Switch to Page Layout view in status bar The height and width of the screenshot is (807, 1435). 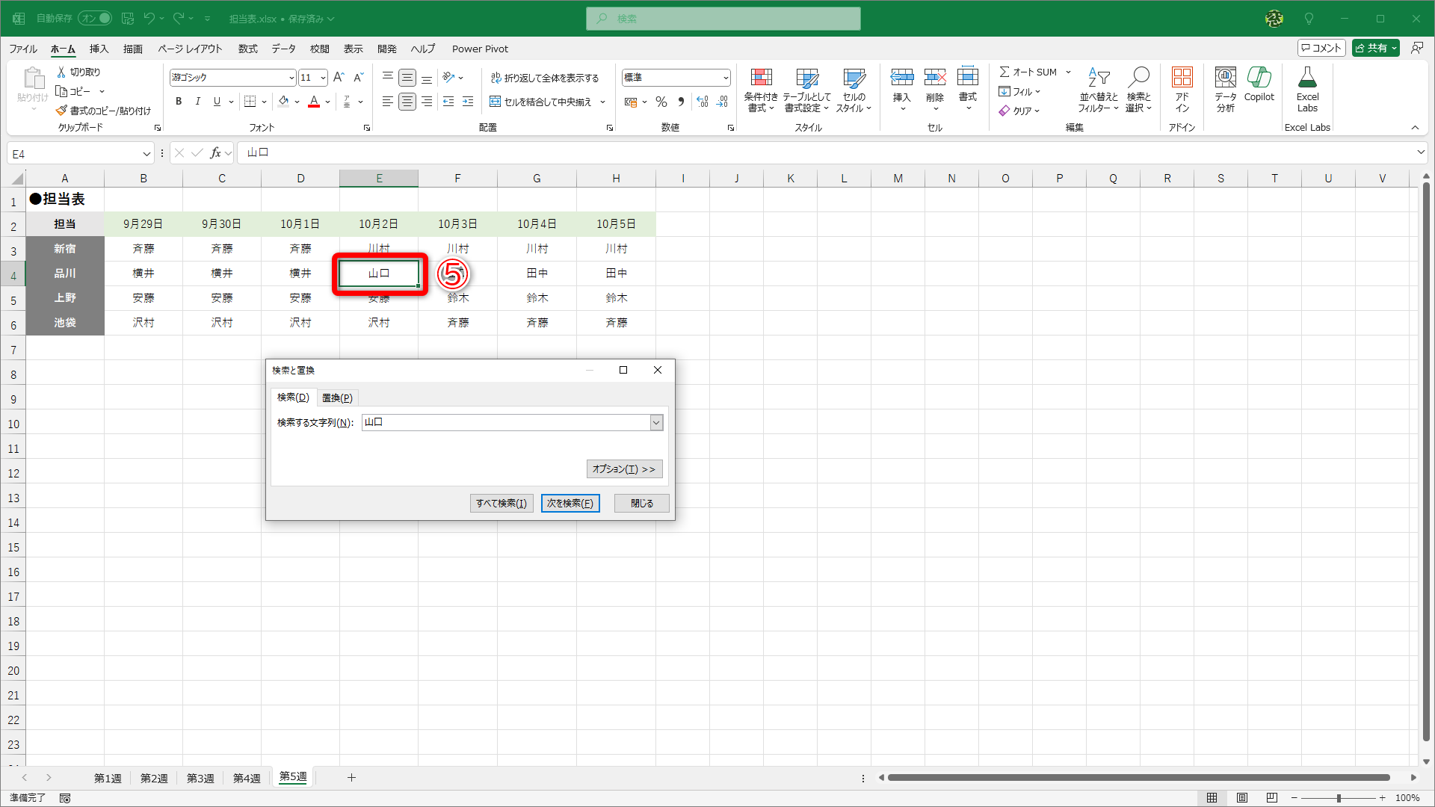tap(1242, 798)
